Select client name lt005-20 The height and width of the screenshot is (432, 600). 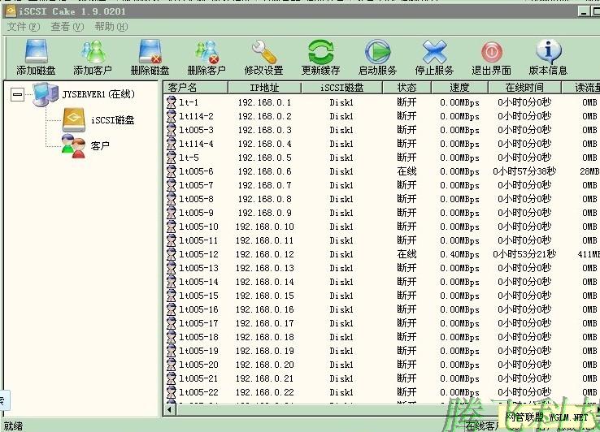(198, 365)
